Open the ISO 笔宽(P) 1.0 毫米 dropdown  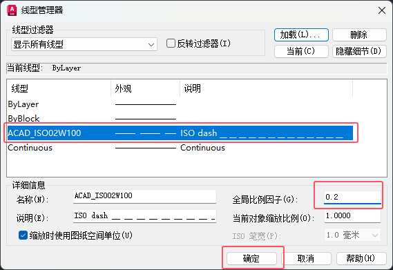(x=352, y=235)
